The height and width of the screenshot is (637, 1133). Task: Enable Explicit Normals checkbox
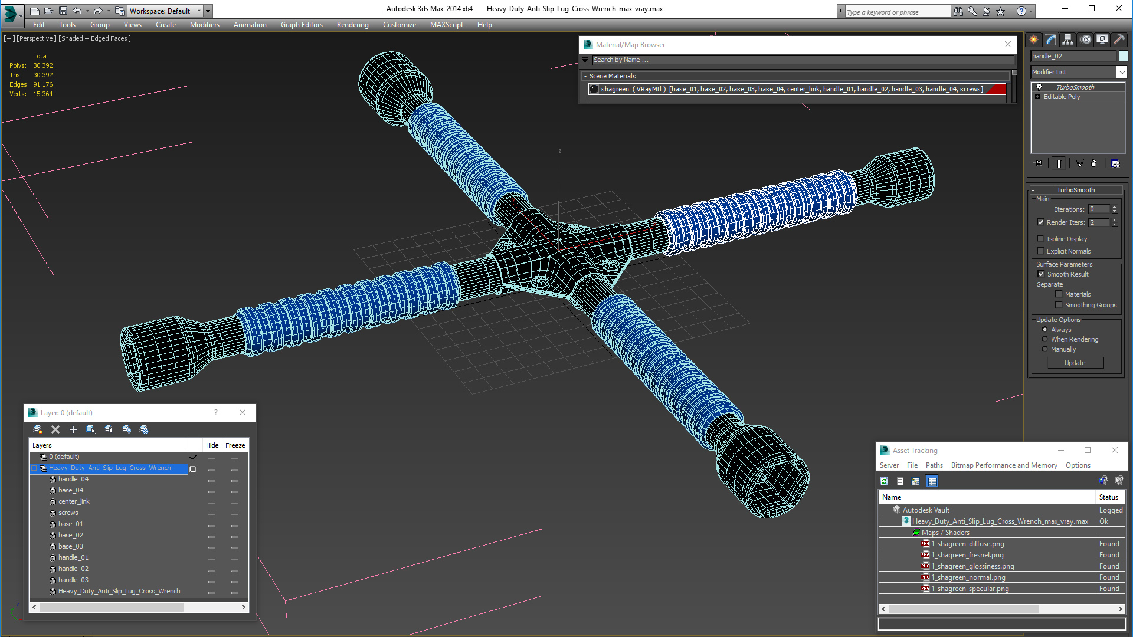(x=1041, y=251)
